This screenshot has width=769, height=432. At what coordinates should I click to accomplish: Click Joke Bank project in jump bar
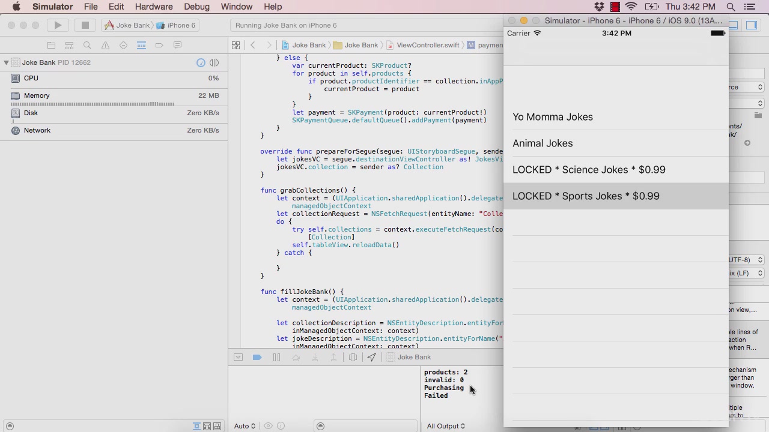tap(303, 45)
